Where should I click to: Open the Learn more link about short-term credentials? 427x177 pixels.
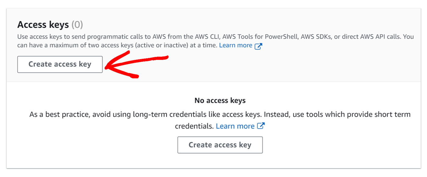pos(235,126)
